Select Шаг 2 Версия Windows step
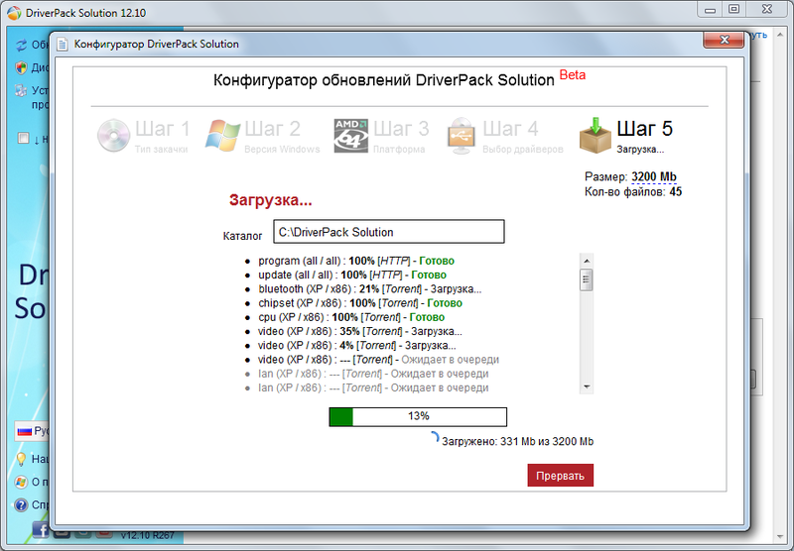 pyautogui.click(x=262, y=136)
